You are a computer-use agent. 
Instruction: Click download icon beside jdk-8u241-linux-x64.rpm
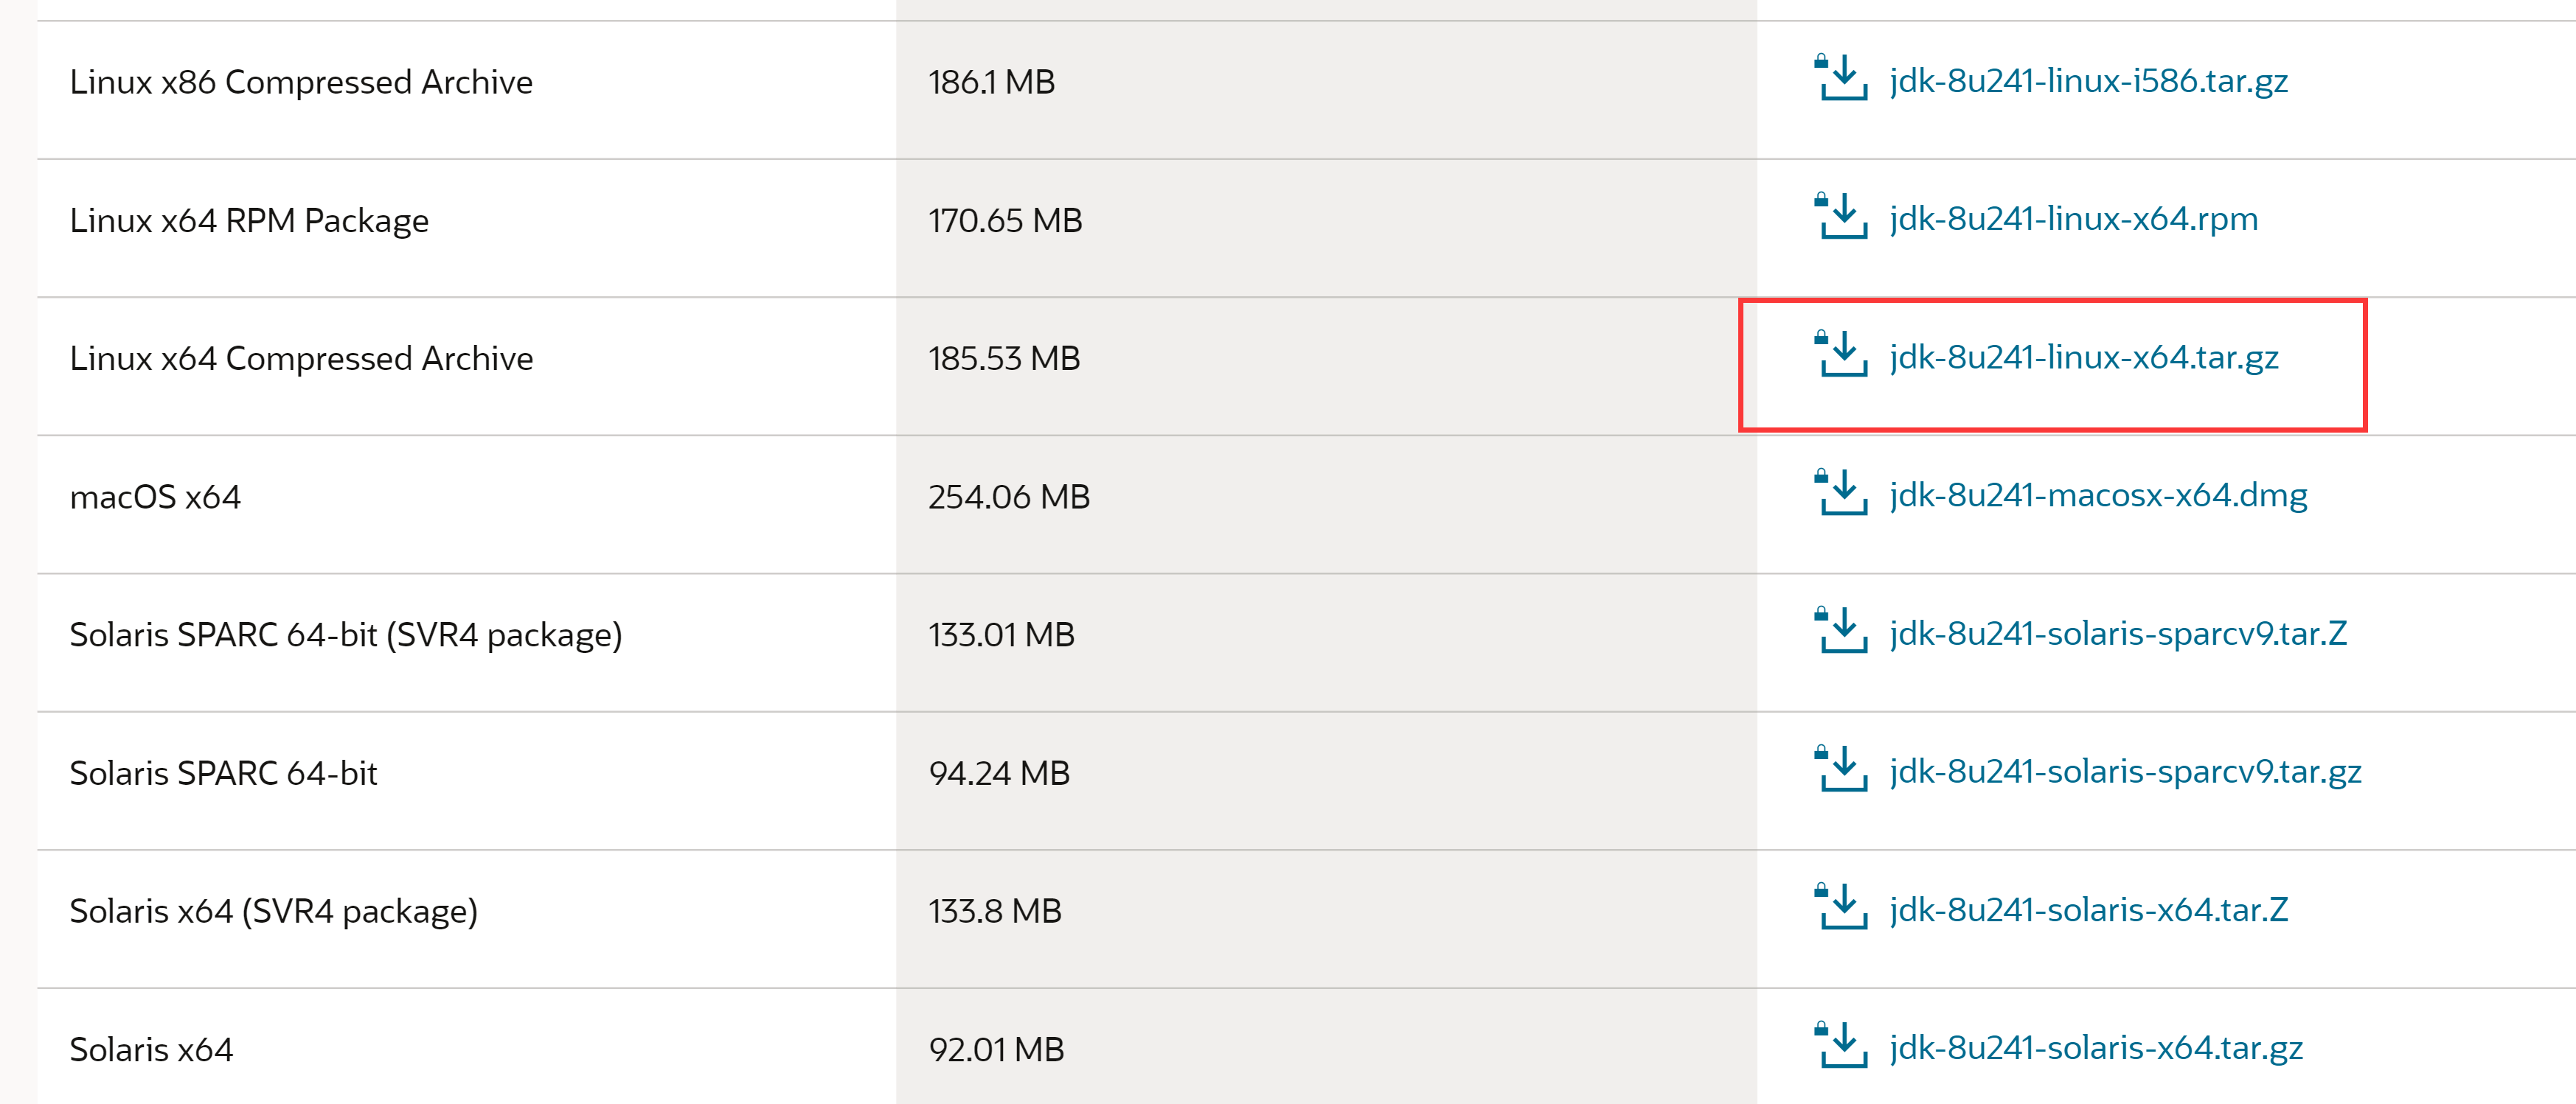tap(1840, 217)
